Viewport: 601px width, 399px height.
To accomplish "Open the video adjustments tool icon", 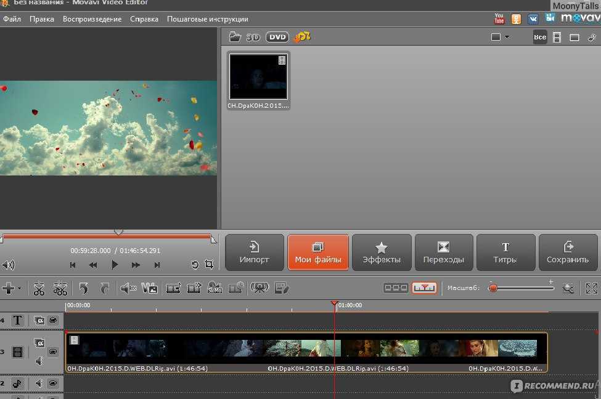I will tap(150, 288).
